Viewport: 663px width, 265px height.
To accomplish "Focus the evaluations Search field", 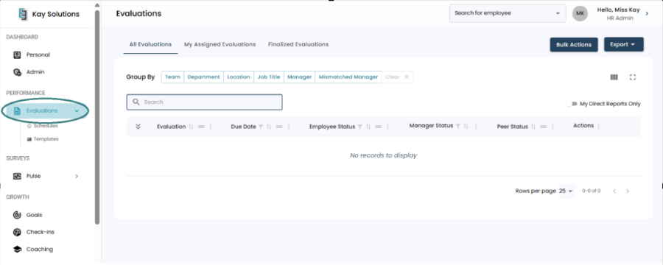I will pyautogui.click(x=204, y=102).
